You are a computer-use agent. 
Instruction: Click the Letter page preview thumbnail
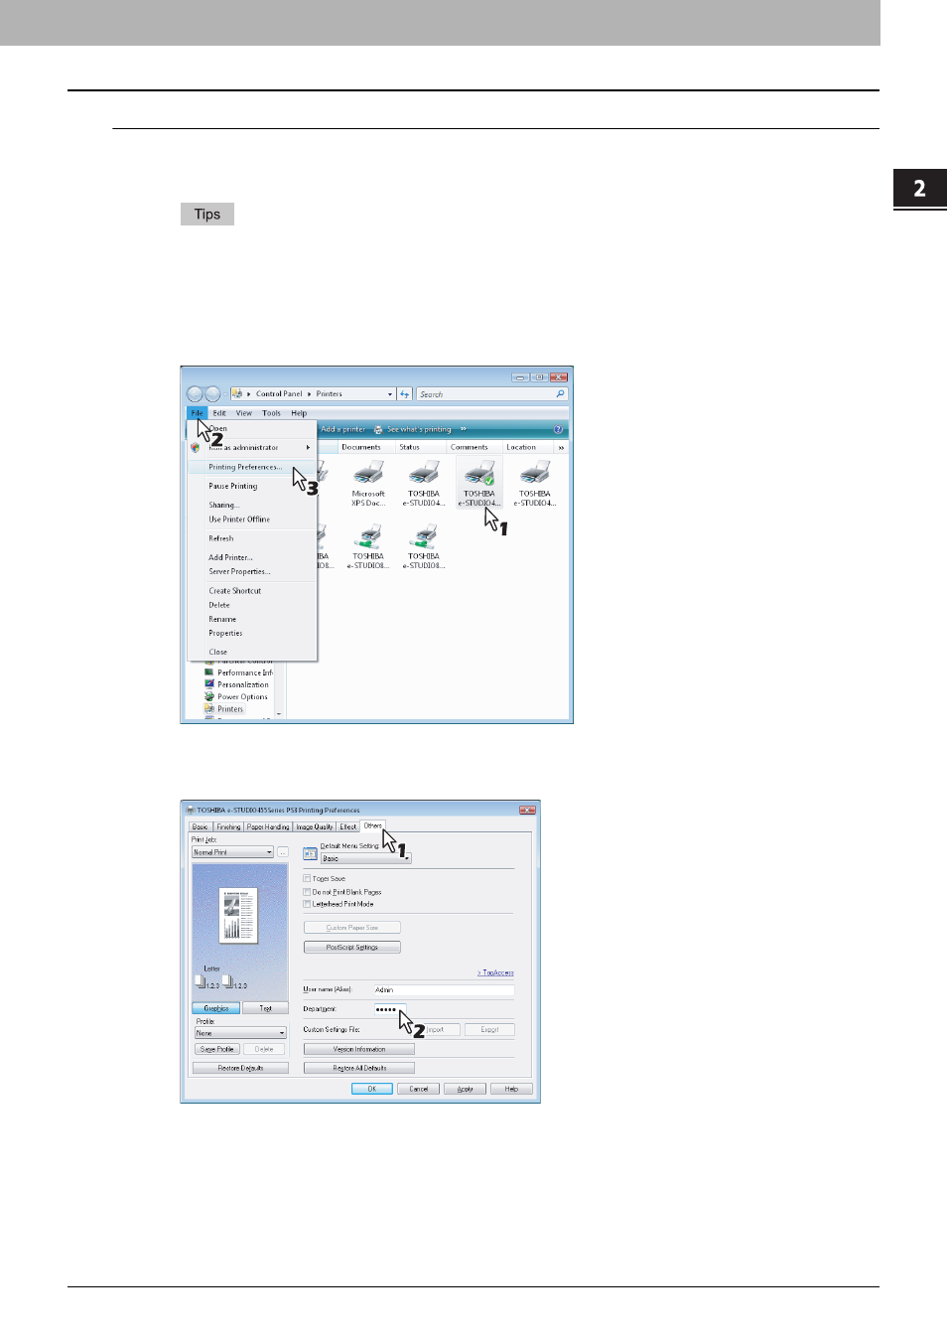(x=238, y=915)
